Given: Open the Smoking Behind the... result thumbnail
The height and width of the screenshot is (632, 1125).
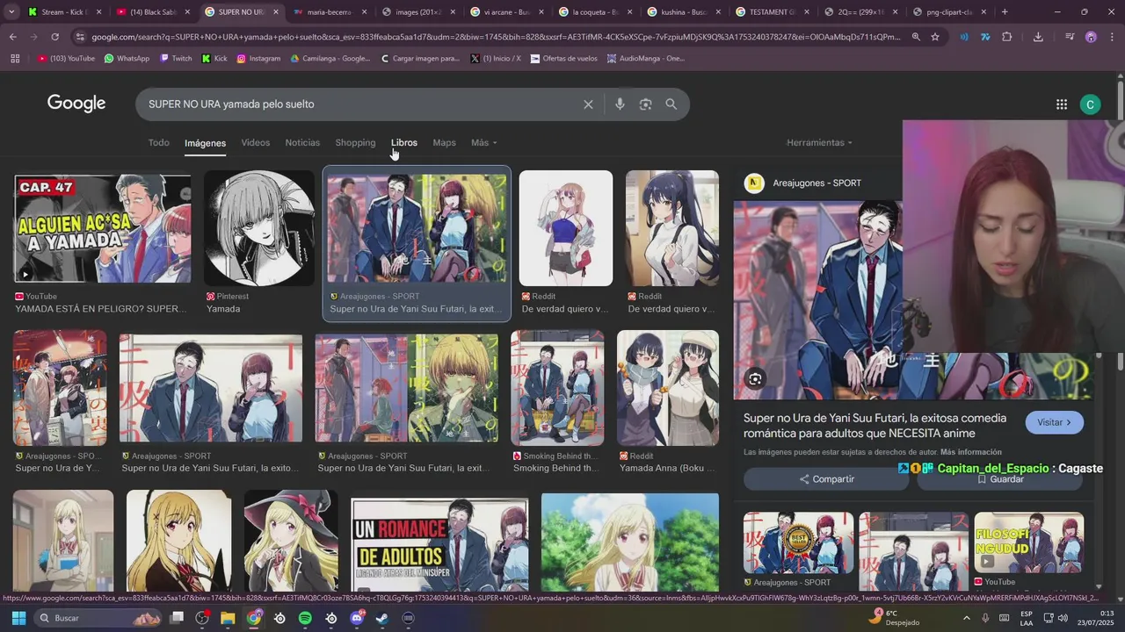Looking at the screenshot, I should [557, 388].
